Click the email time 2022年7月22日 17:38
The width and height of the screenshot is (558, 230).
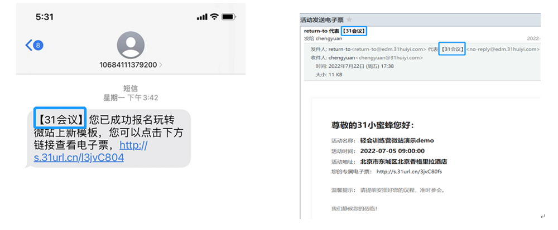click(361, 66)
